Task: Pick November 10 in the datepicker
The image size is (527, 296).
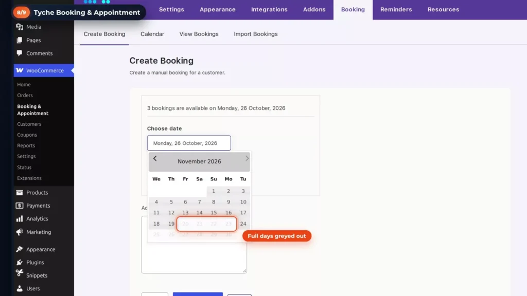Action: click(243, 201)
